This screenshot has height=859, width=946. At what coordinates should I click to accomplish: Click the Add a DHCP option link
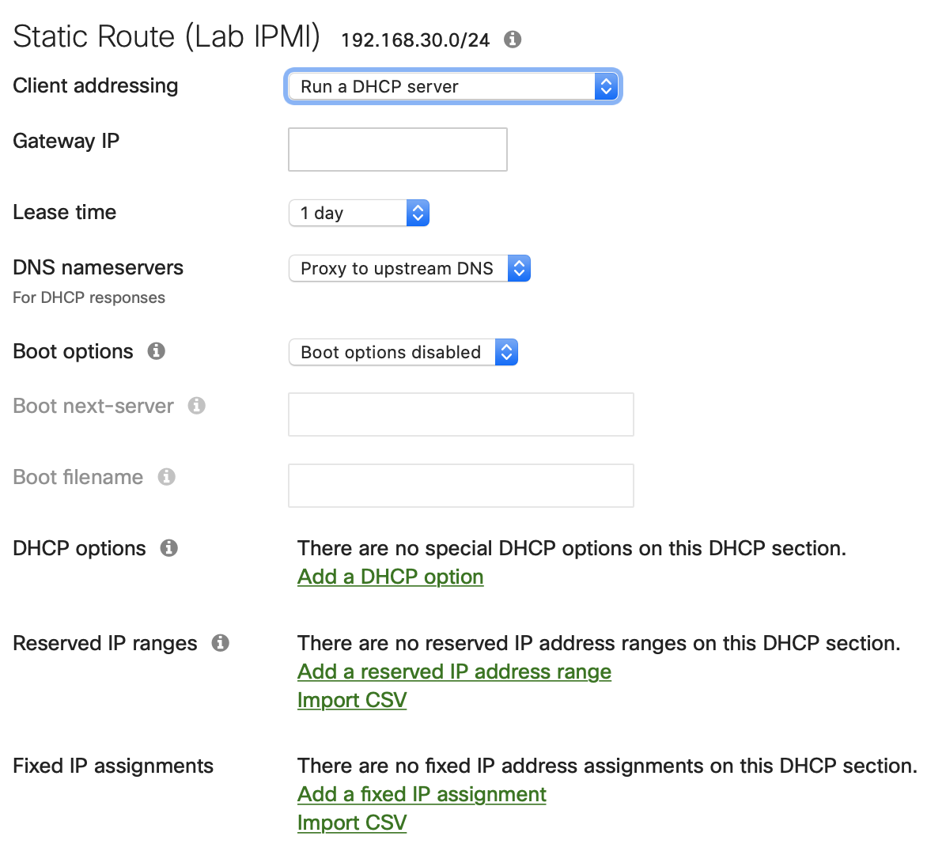coord(390,577)
